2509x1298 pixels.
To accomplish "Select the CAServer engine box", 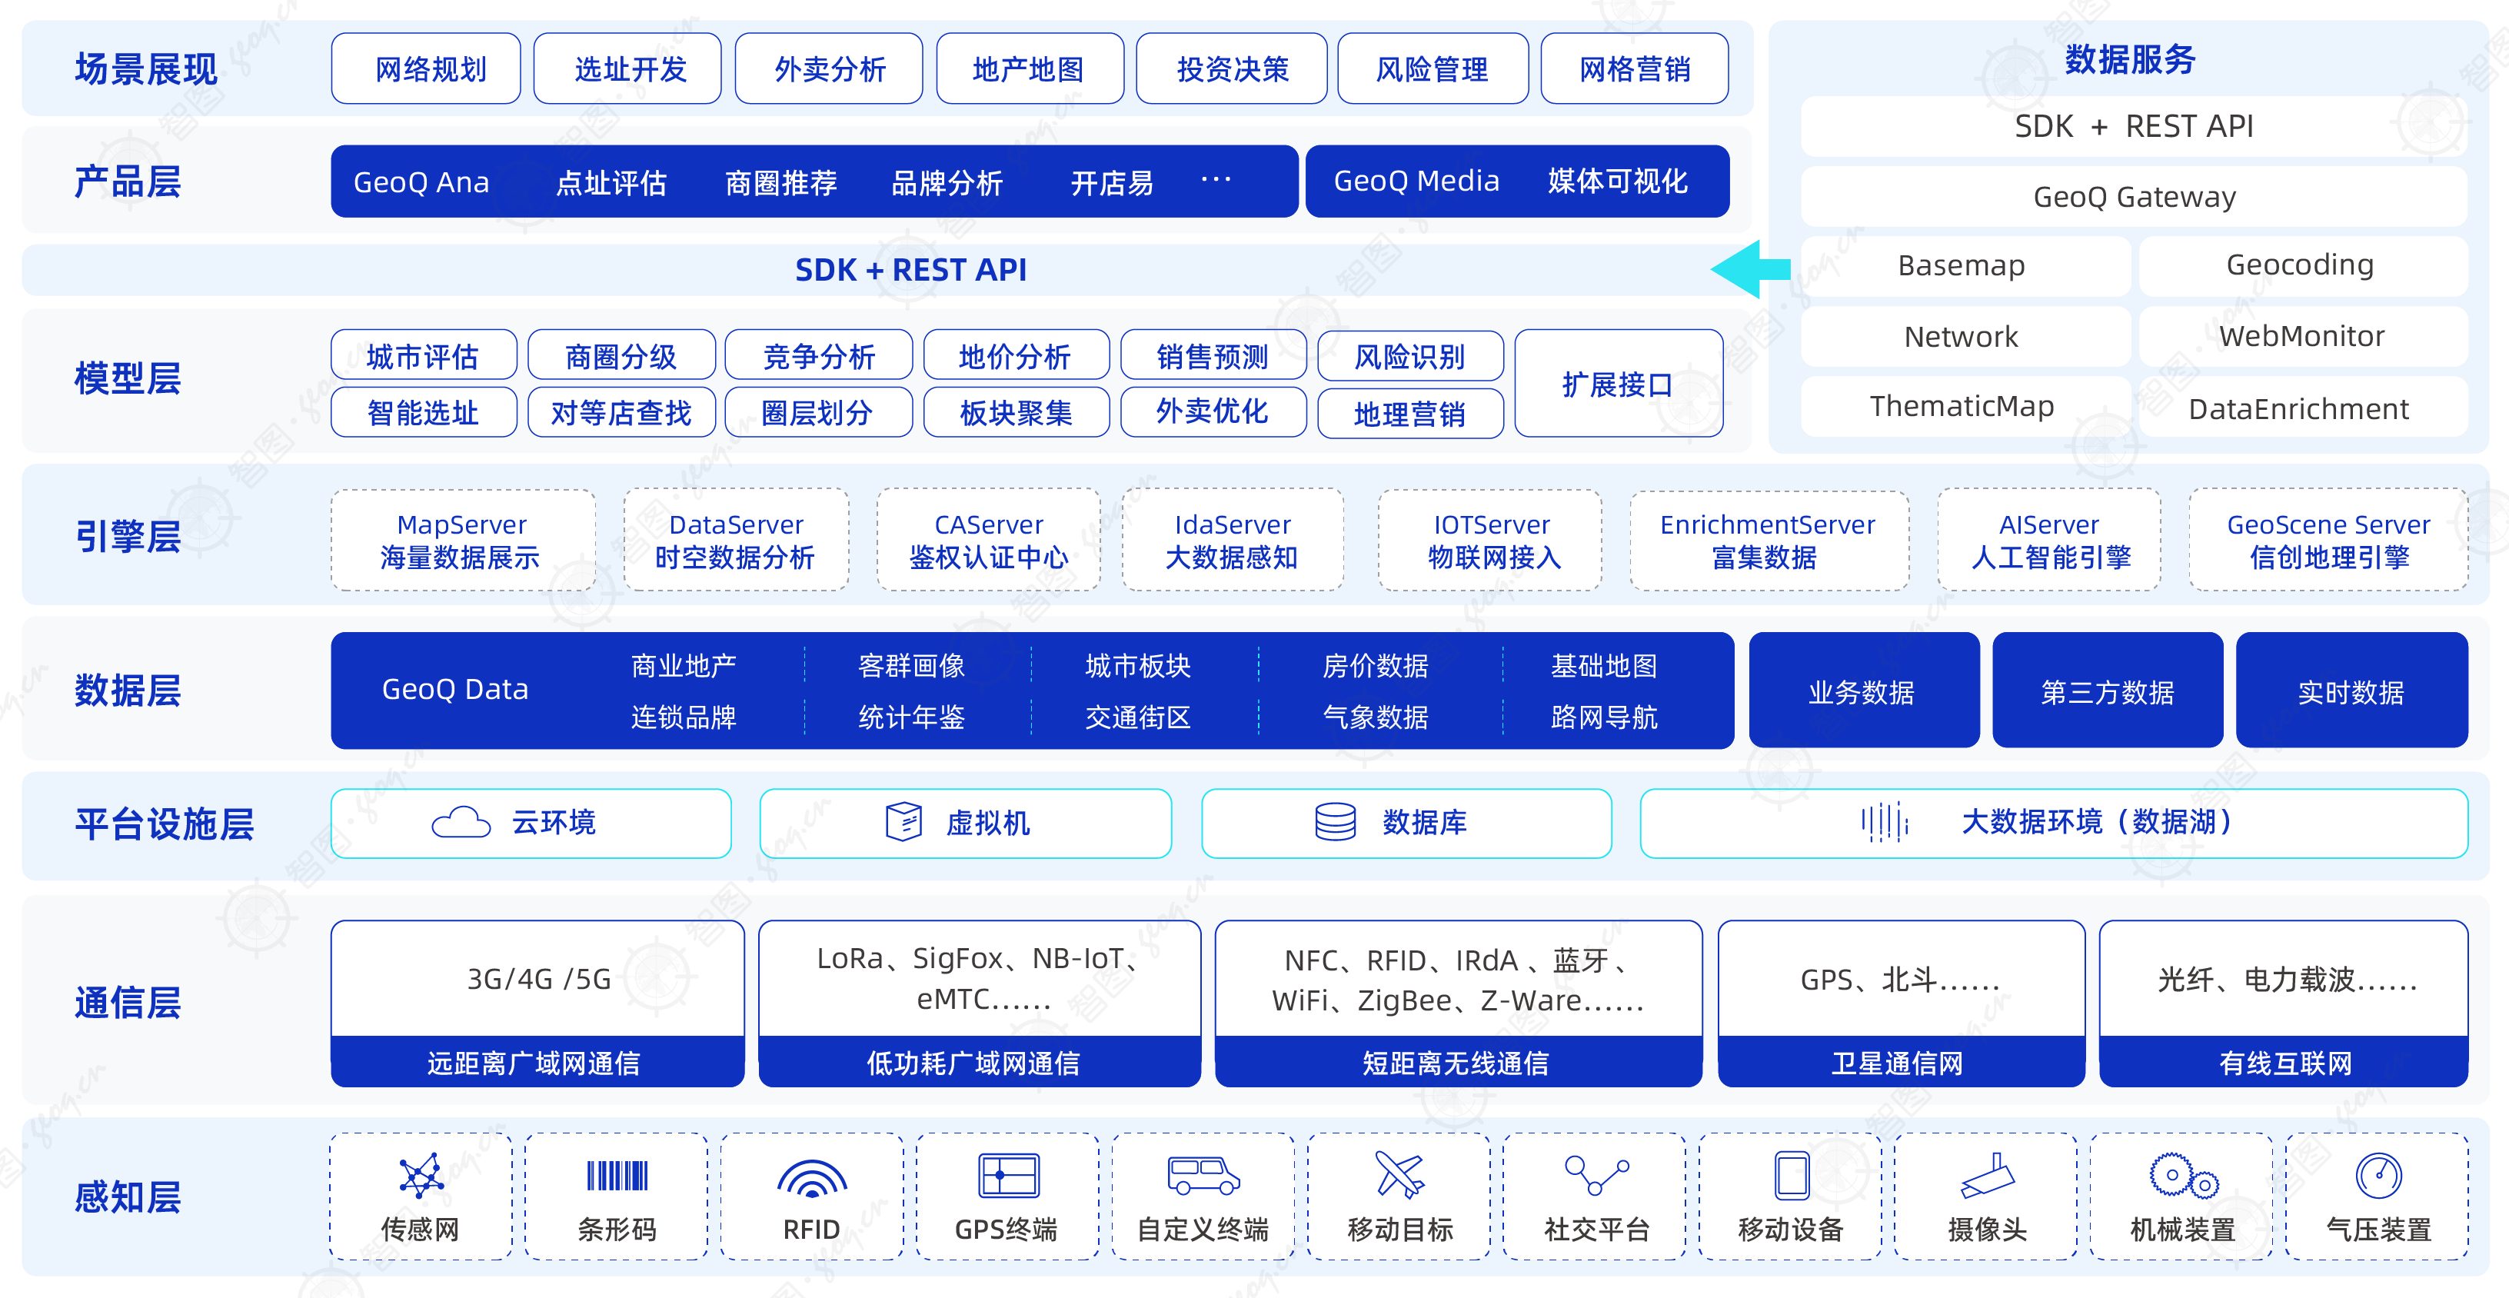I will (989, 541).
